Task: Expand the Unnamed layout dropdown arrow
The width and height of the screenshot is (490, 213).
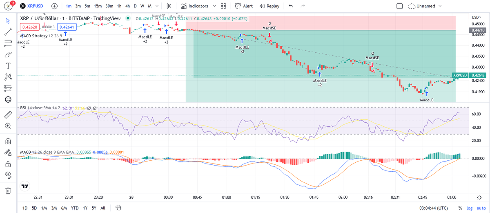Action: (439, 6)
